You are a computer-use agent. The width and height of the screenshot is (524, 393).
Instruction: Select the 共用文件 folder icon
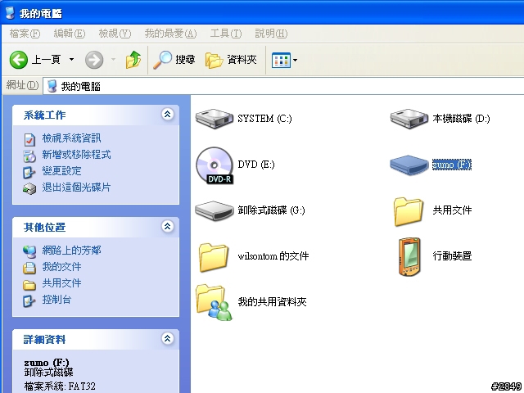pyautogui.click(x=409, y=211)
